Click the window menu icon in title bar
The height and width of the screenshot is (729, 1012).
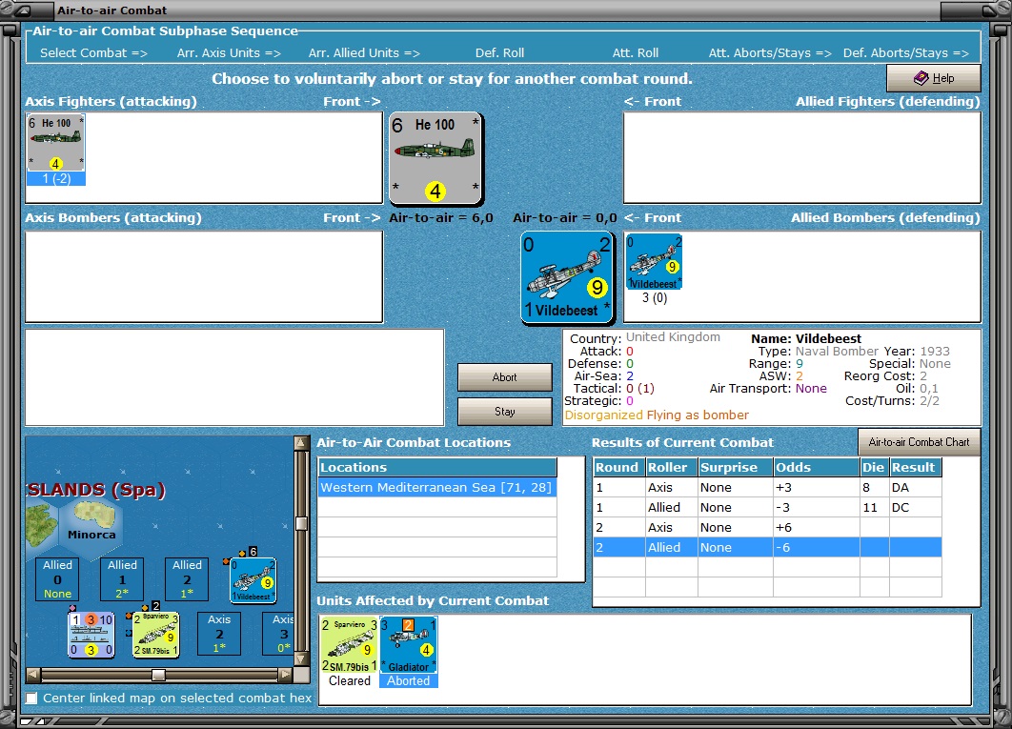(22, 10)
